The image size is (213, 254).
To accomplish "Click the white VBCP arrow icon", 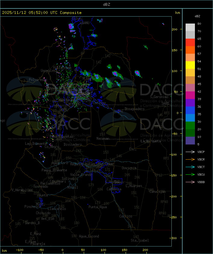I will pyautogui.click(x=190, y=152).
